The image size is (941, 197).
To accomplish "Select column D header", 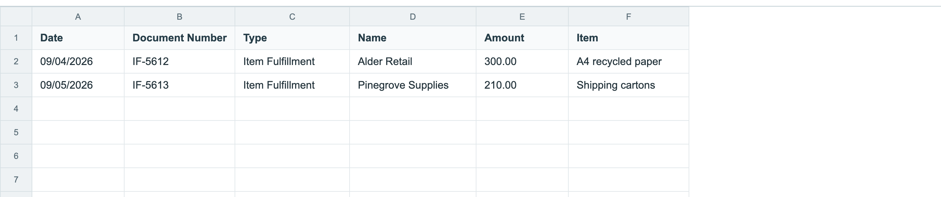I will tap(413, 16).
